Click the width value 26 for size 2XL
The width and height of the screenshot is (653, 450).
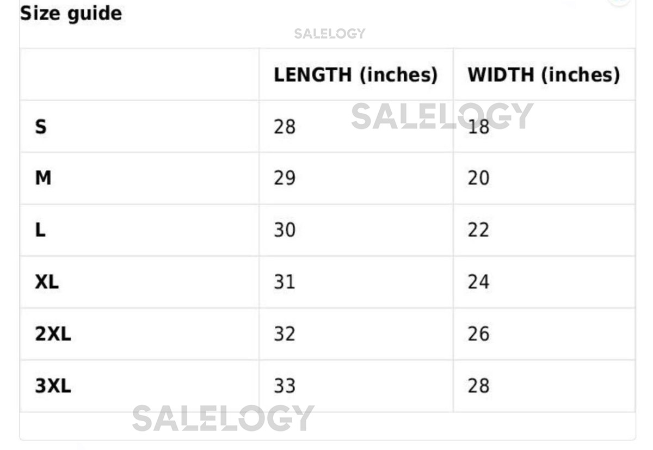tap(478, 334)
